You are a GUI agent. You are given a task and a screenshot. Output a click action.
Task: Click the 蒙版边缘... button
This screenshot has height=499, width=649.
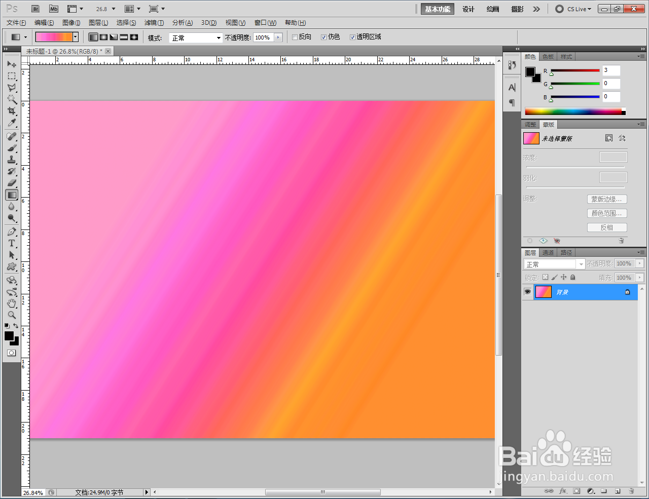click(607, 199)
